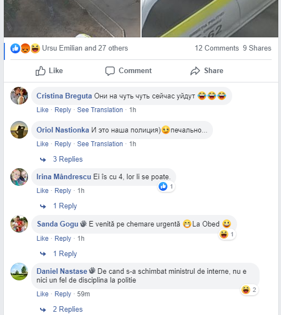The width and height of the screenshot is (281, 315).
Task: Share the post with the arrow icon
Action: (207, 71)
